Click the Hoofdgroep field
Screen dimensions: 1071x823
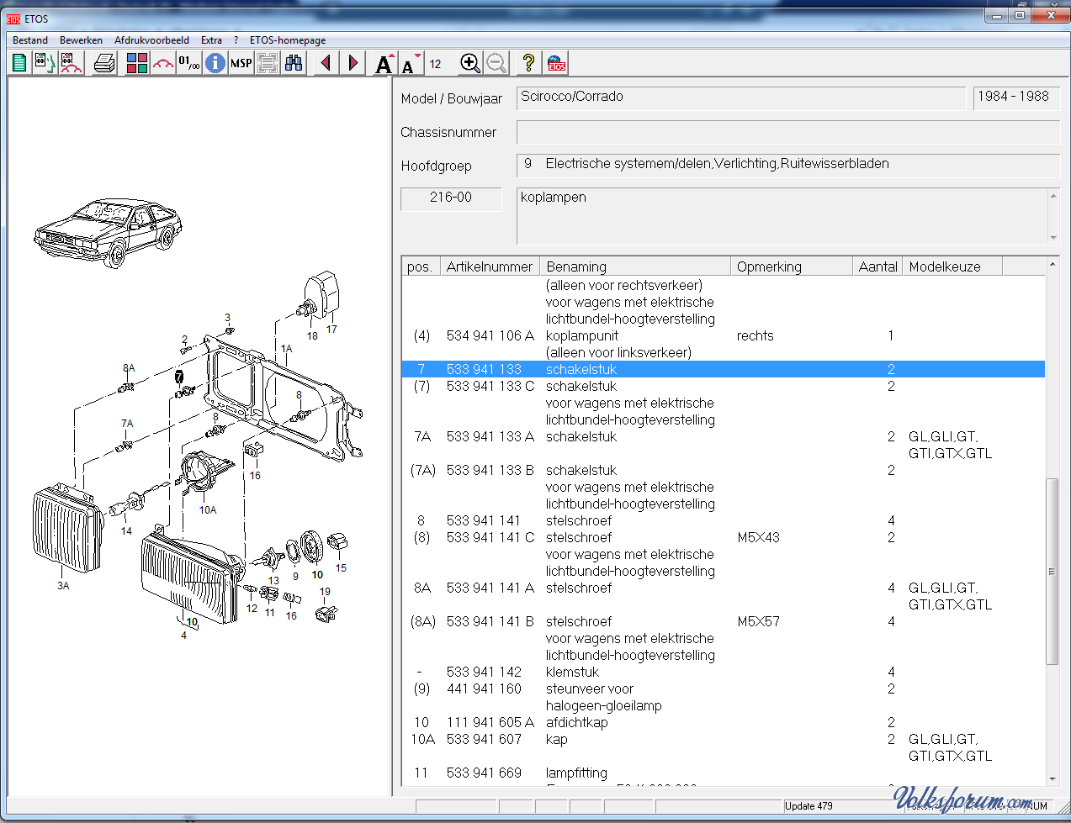point(787,165)
